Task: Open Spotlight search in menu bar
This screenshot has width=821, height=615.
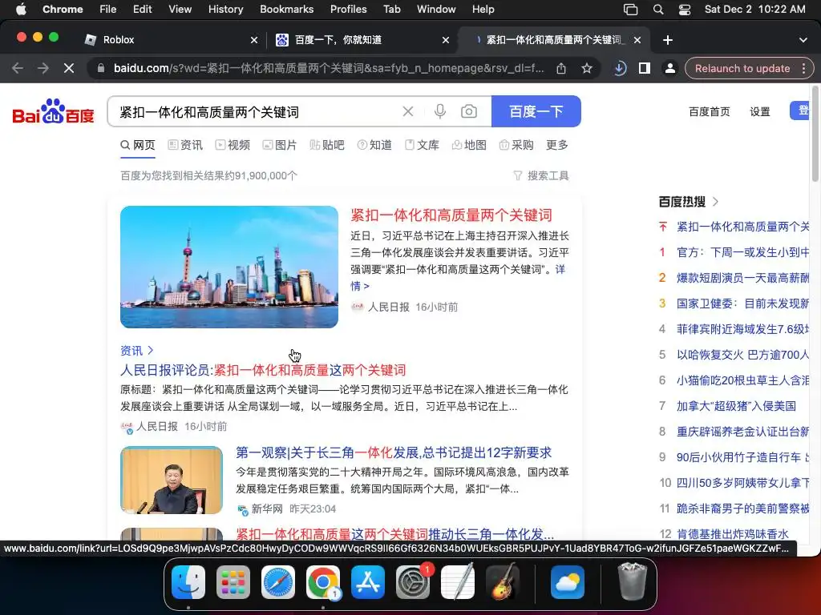Action: (x=658, y=10)
